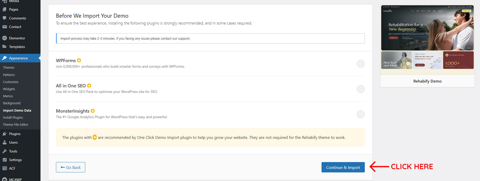480x181 pixels.
Task: Open the Theme File Editor
Action: point(16,124)
